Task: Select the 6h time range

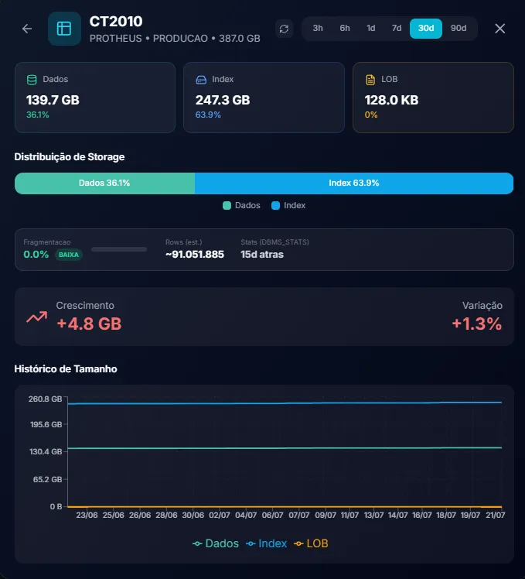Action: pyautogui.click(x=345, y=28)
